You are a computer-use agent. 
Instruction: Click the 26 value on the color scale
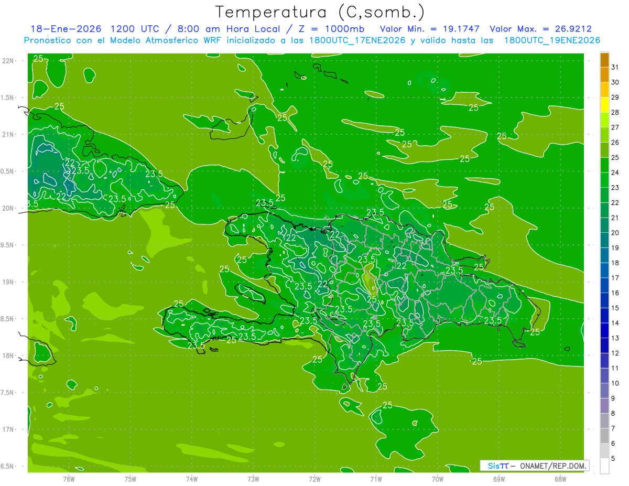615,143
